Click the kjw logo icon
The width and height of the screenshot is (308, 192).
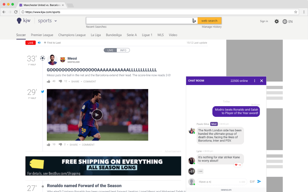click(x=19, y=21)
